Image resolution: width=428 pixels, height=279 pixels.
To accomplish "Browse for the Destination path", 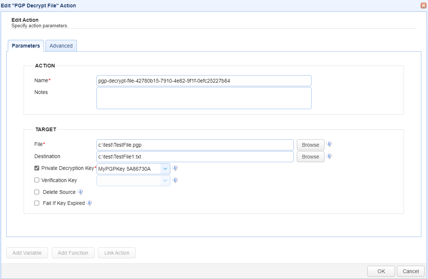I will tap(310, 157).
